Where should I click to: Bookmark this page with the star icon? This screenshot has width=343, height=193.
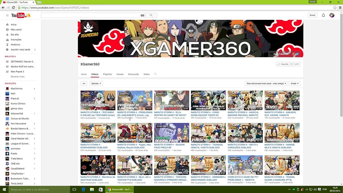tap(335, 8)
